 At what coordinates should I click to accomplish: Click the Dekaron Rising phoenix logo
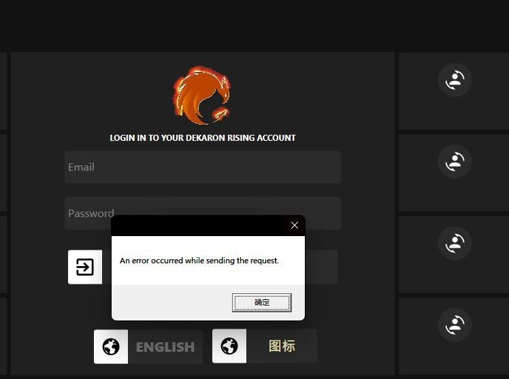201,95
